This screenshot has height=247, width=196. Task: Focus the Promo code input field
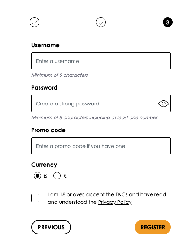[x=101, y=146]
